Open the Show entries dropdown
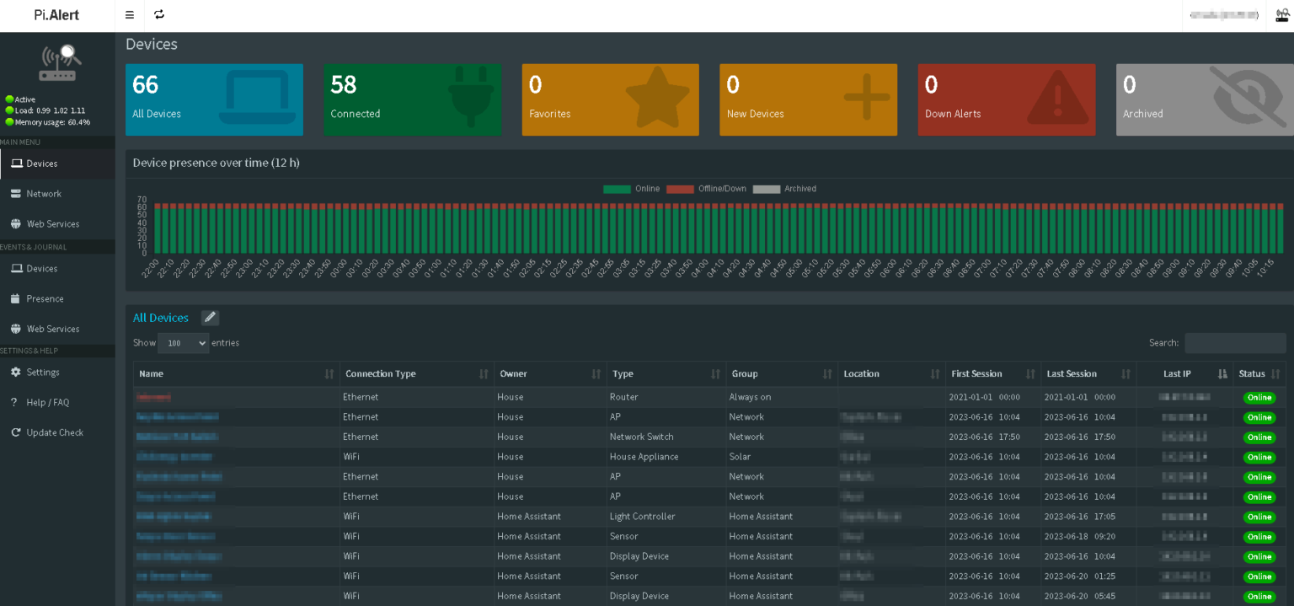This screenshot has height=606, width=1294. pyautogui.click(x=183, y=343)
